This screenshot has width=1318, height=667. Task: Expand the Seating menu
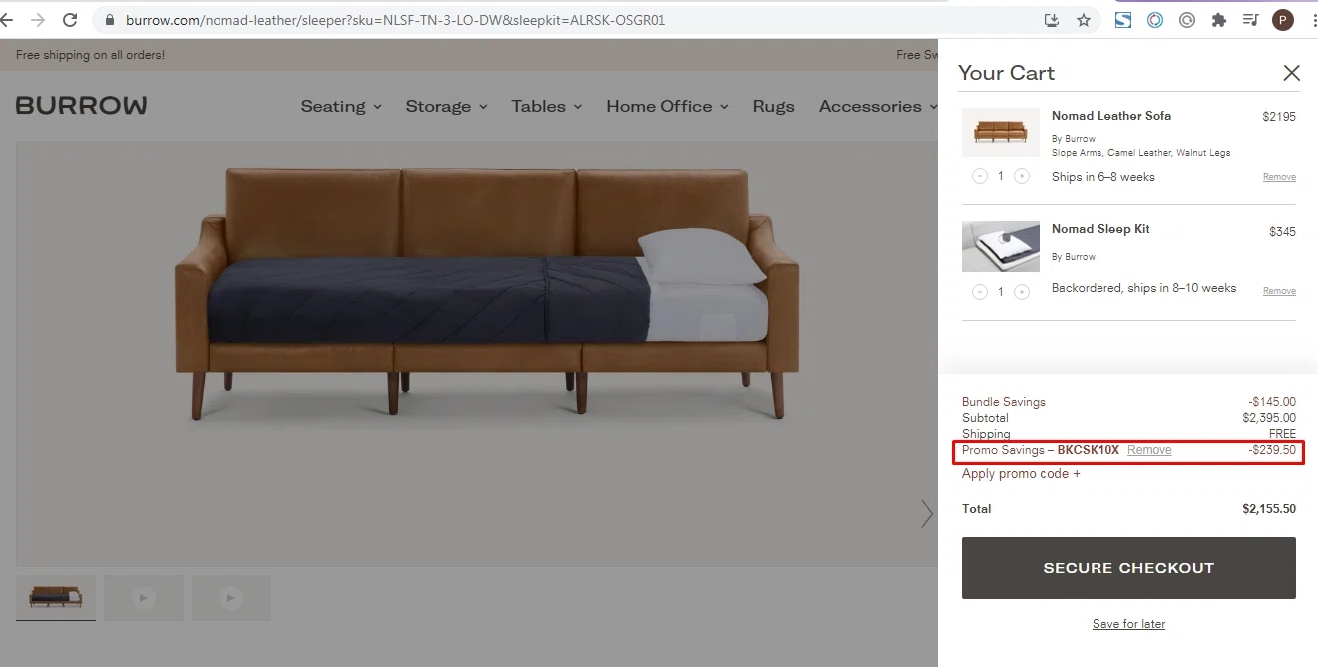(341, 106)
